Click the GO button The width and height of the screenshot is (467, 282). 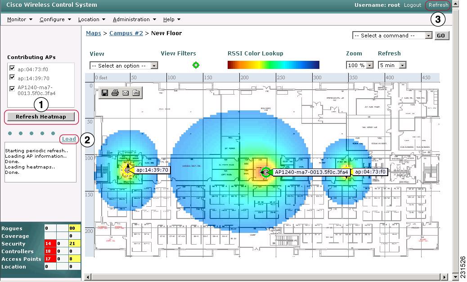441,36
